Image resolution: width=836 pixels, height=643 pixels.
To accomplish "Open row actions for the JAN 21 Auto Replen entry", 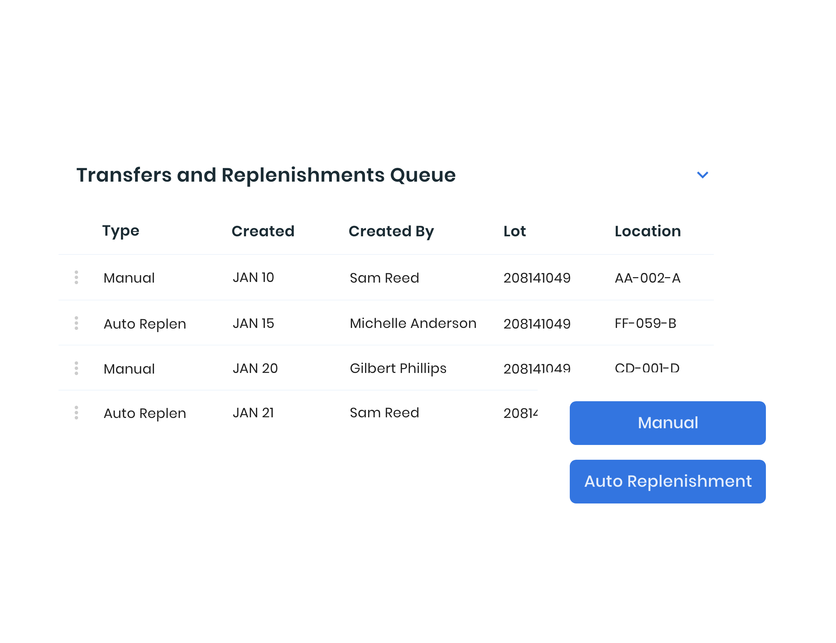I will point(76,412).
